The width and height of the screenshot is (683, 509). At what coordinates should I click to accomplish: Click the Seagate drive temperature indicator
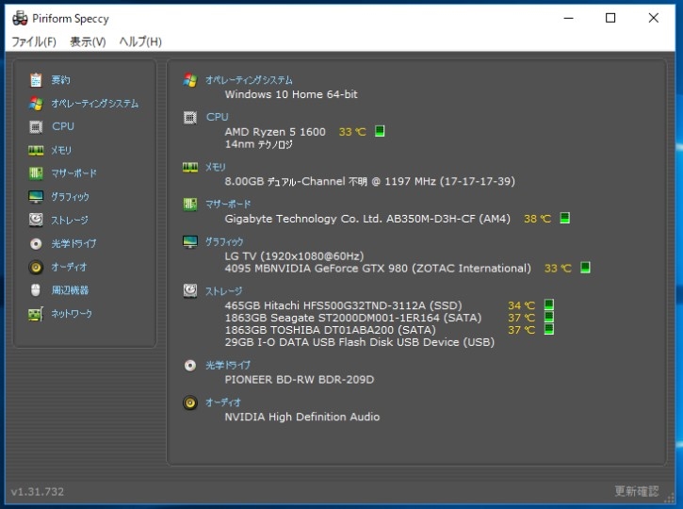pyautogui.click(x=549, y=317)
